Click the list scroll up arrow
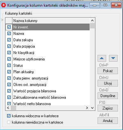Screen dimensions: 123x130 coord(92,20)
